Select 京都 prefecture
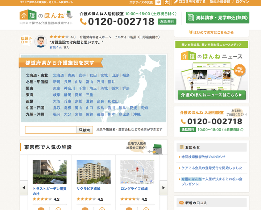 click(x=78, y=101)
